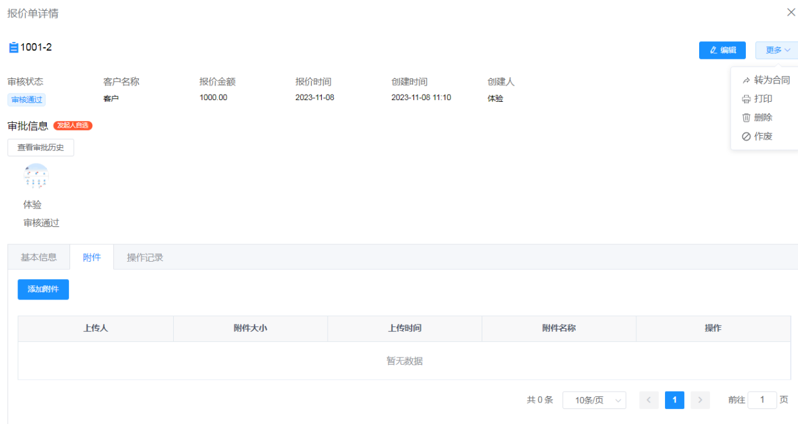This screenshot has height=424, width=798.
Task: Select the 附件 tab
Action: [x=92, y=256]
